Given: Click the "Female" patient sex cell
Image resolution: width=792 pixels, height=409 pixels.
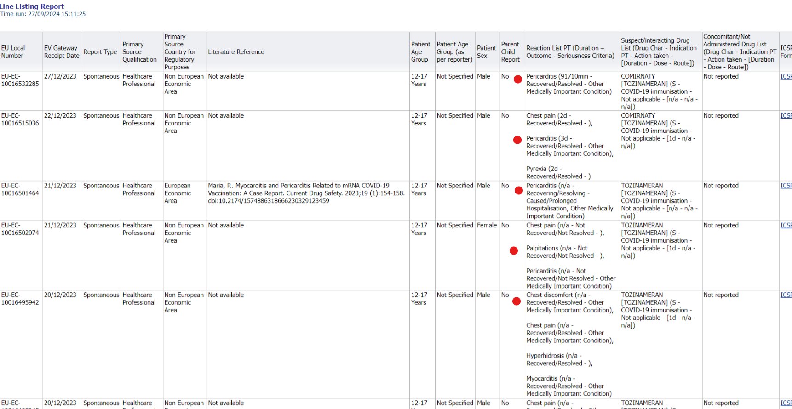Looking at the screenshot, I should coord(487,225).
